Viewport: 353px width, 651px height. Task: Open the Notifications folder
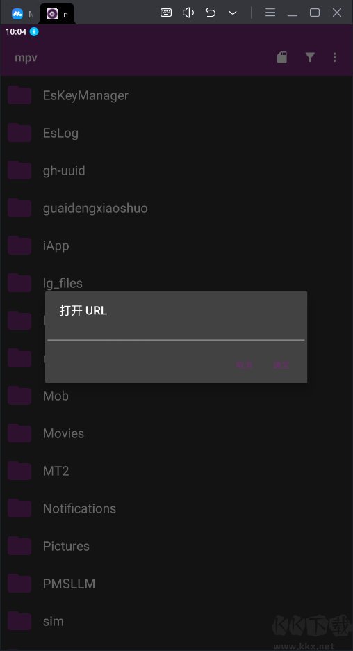176,508
